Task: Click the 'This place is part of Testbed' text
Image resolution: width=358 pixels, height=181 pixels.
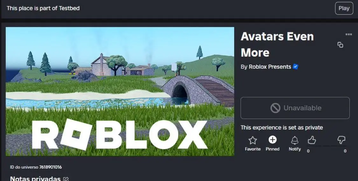Action: [43, 8]
